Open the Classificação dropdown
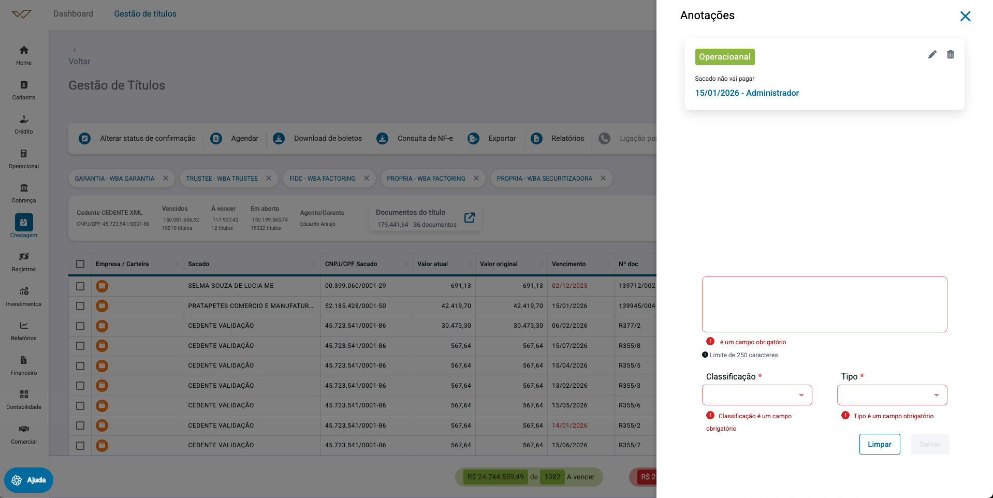993x498 pixels. point(757,395)
